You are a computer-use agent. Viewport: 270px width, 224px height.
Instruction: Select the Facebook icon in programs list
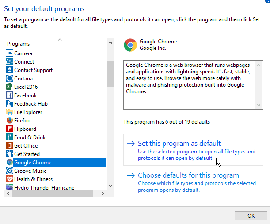click(10, 95)
